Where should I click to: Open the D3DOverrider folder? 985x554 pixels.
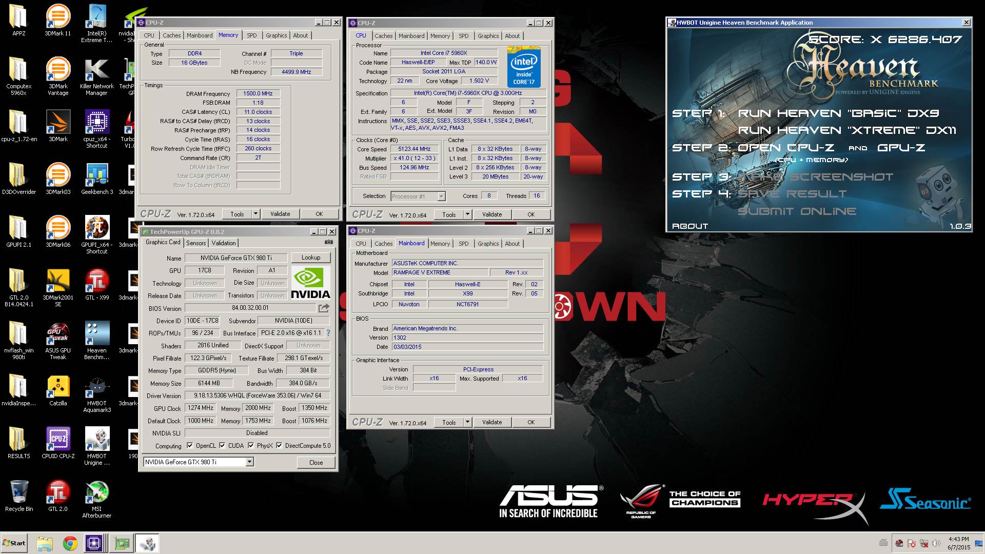[18, 178]
